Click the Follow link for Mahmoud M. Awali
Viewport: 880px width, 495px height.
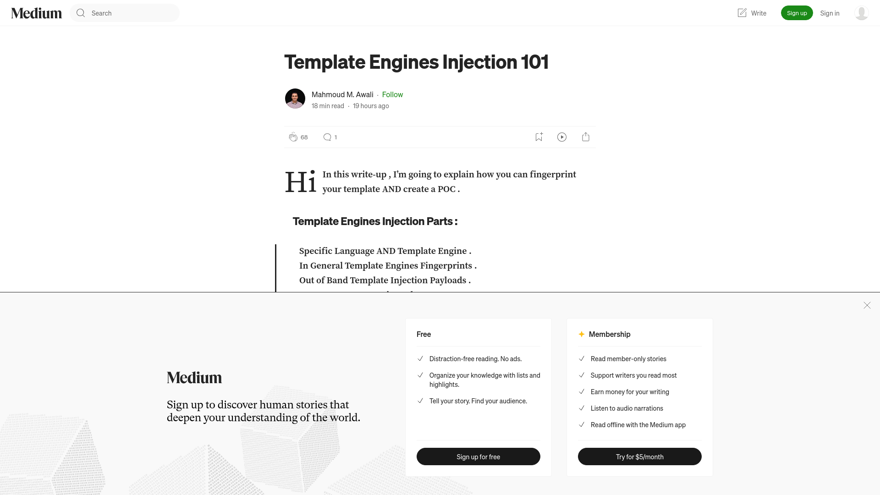[x=392, y=94]
